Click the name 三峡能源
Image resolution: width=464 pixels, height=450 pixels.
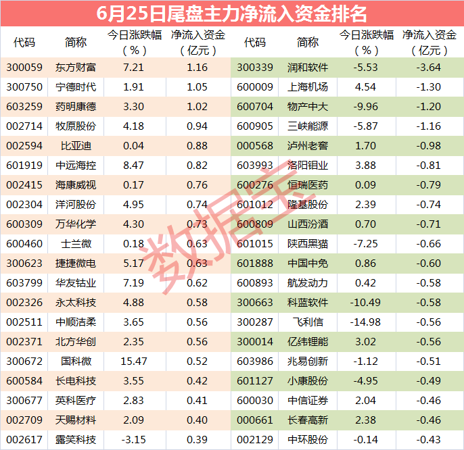click(x=308, y=126)
